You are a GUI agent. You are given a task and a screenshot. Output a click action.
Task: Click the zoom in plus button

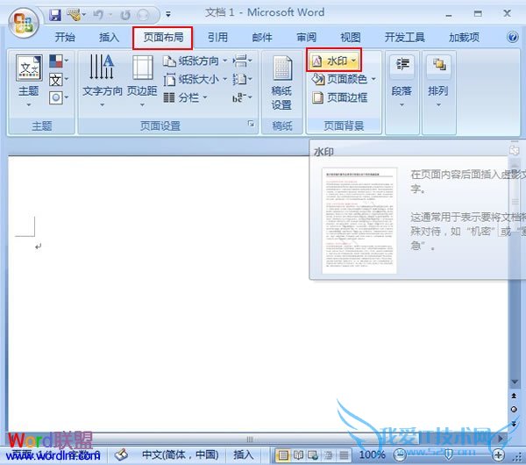(498, 455)
